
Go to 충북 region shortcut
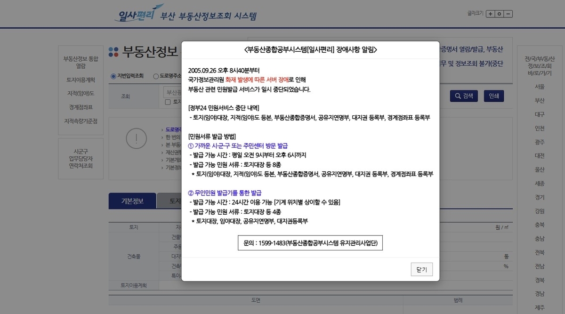coord(540,225)
